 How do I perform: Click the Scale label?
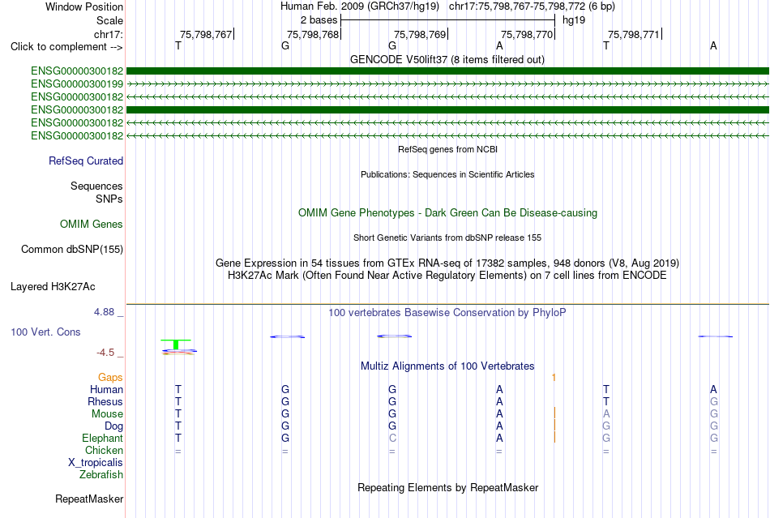pyautogui.click(x=109, y=20)
